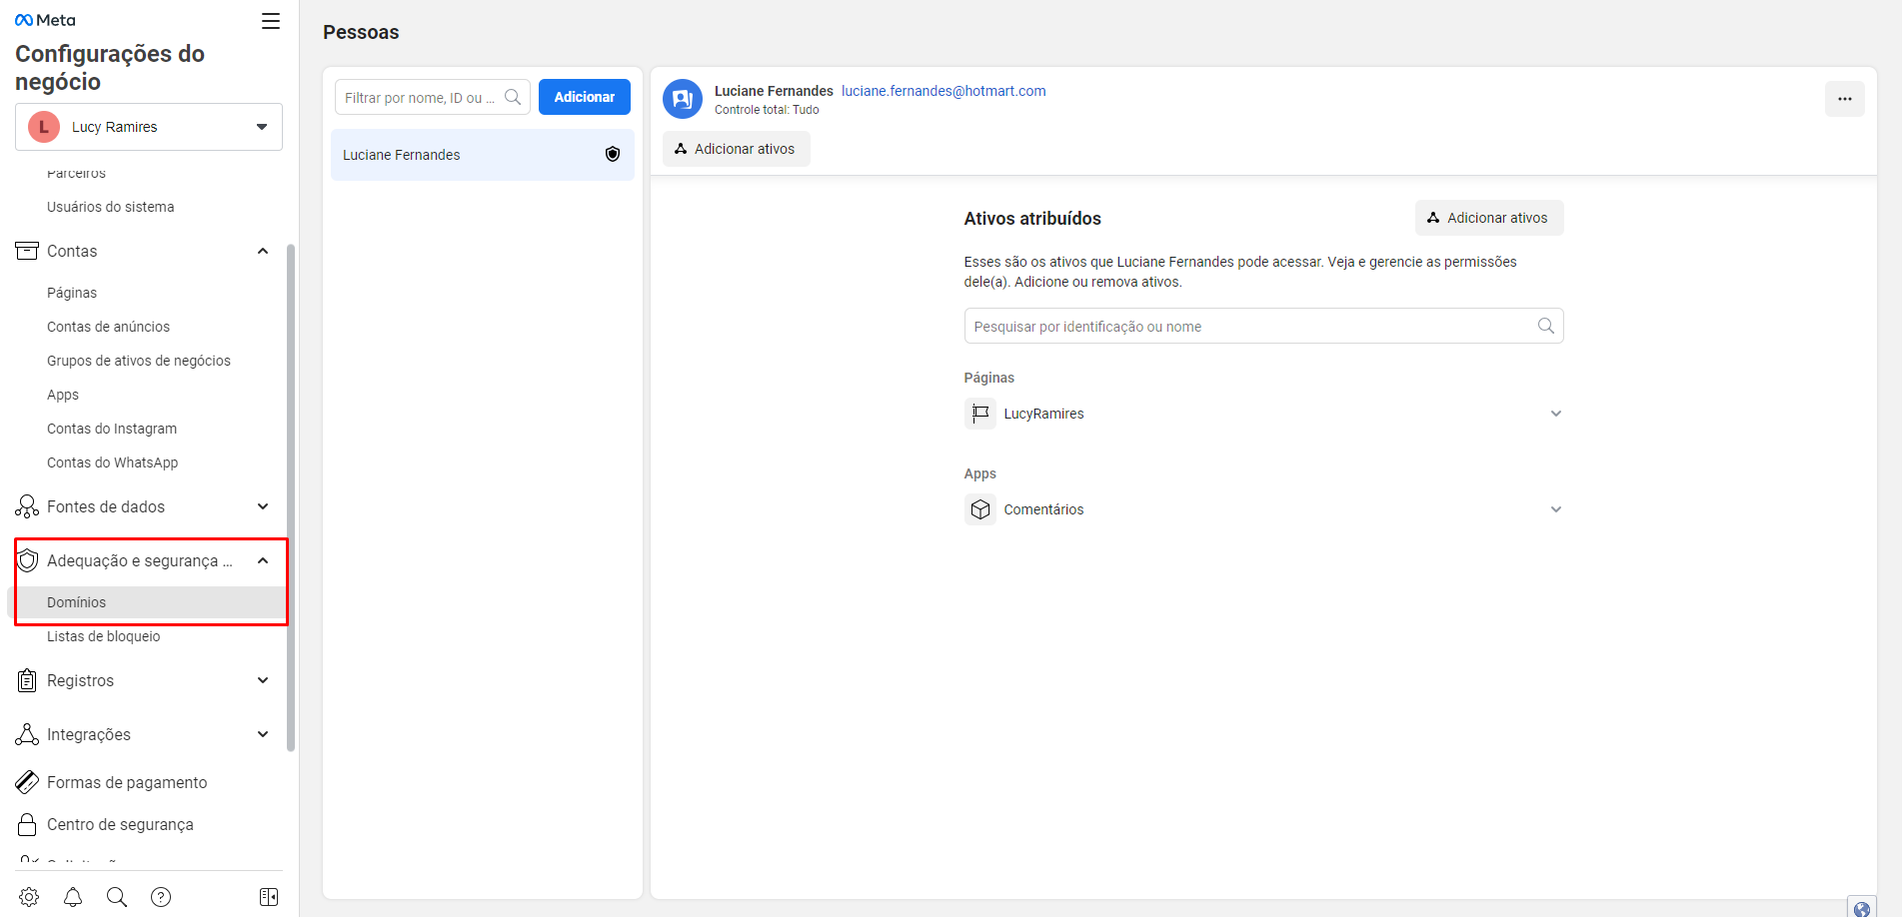Click the Adicionar ativos button below the profile header

click(737, 149)
